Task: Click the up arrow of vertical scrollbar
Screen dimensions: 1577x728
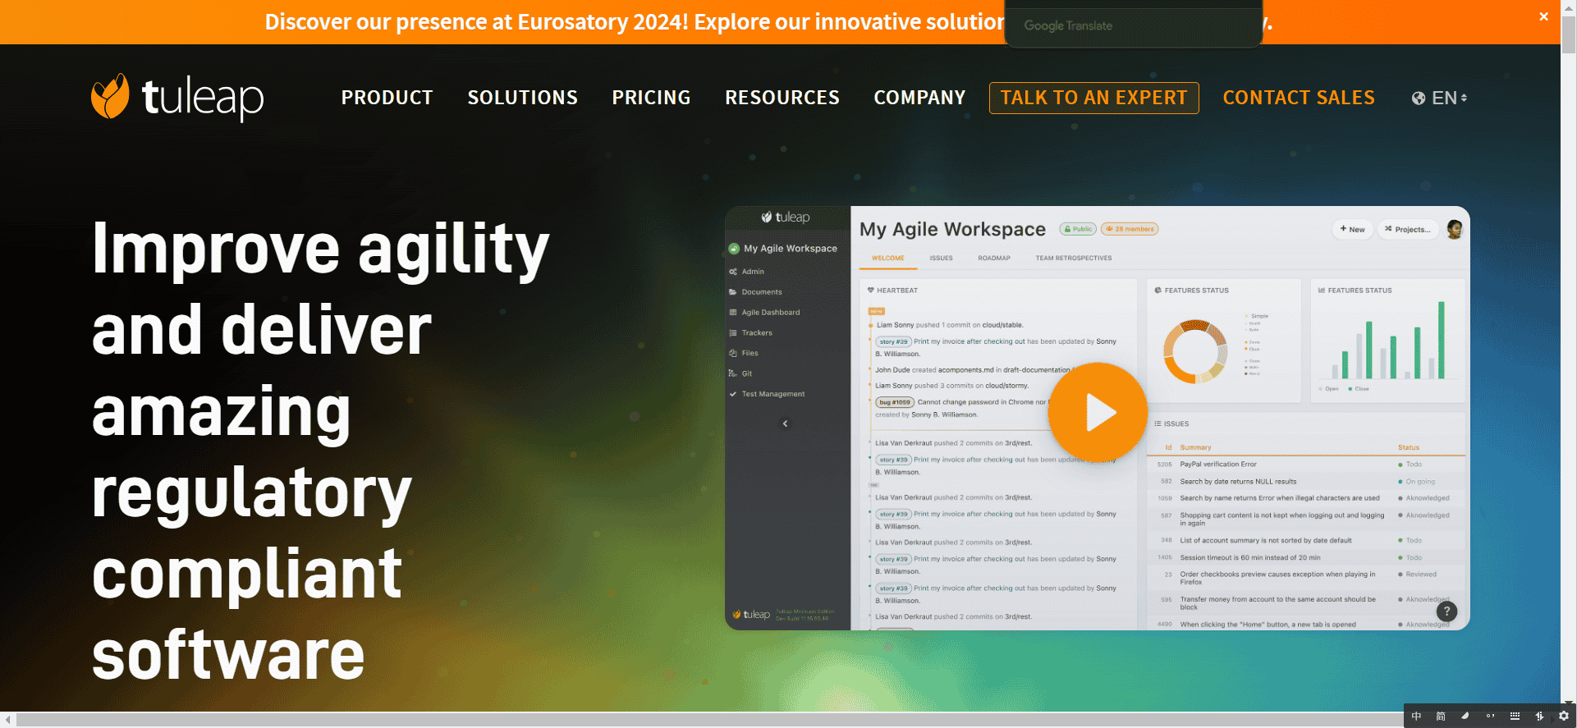Action: 1569,7
